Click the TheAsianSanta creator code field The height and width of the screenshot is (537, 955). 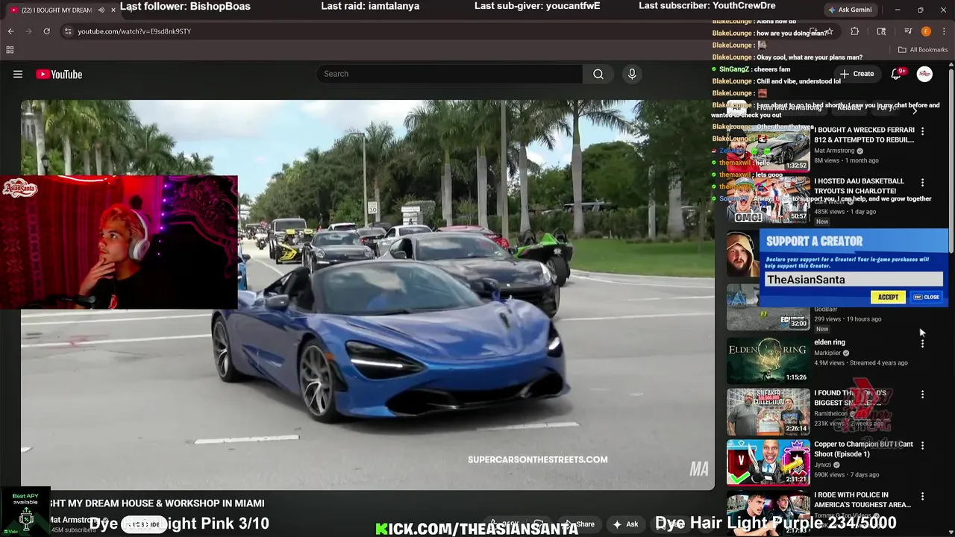pyautogui.click(x=854, y=280)
